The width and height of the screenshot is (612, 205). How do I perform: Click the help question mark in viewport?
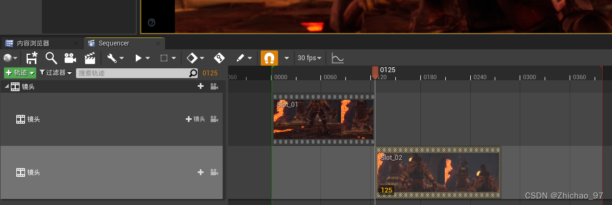pyautogui.click(x=152, y=23)
